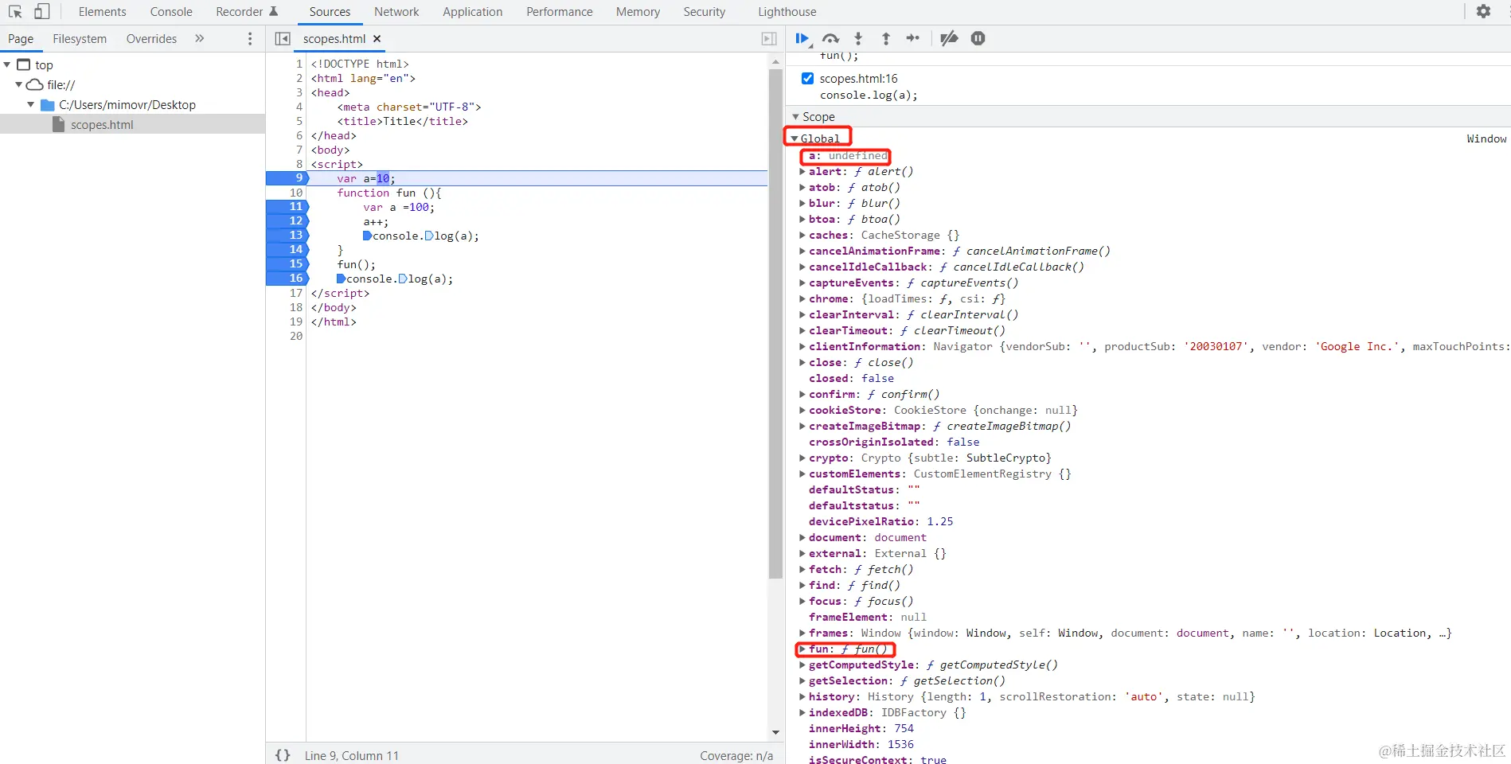Image resolution: width=1511 pixels, height=764 pixels.
Task: Toggle breakpoint on line 11 gutter
Action: pos(287,207)
